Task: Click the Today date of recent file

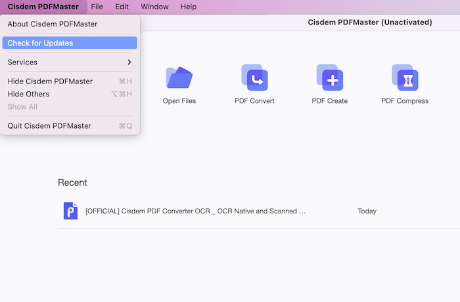Action: [367, 211]
